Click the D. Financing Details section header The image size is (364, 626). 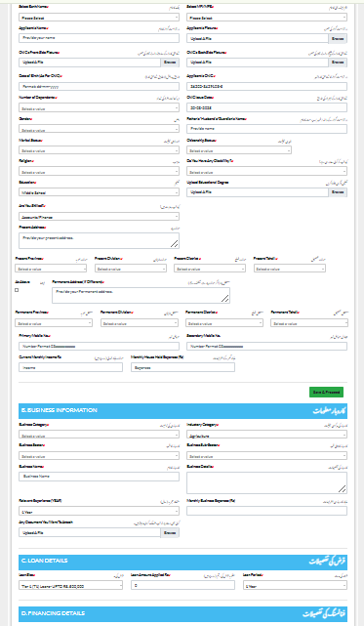pyautogui.click(x=182, y=613)
